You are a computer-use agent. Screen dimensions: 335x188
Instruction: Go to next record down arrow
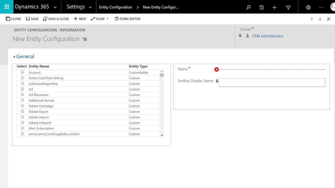coord(320,19)
